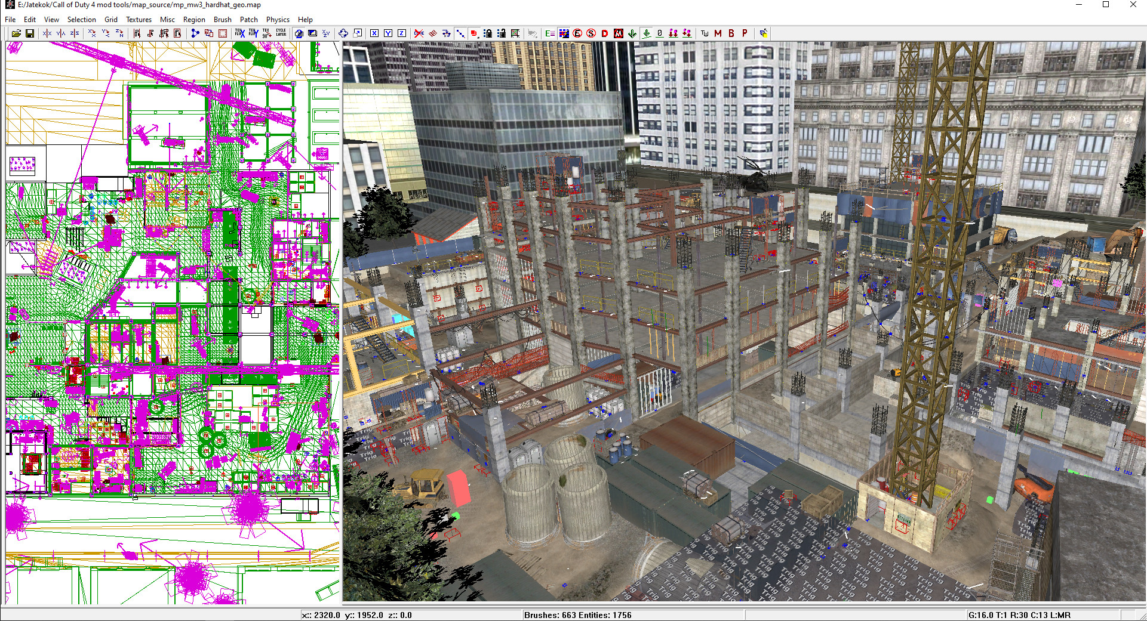Click the crossed-out cubic clip icon

click(419, 33)
